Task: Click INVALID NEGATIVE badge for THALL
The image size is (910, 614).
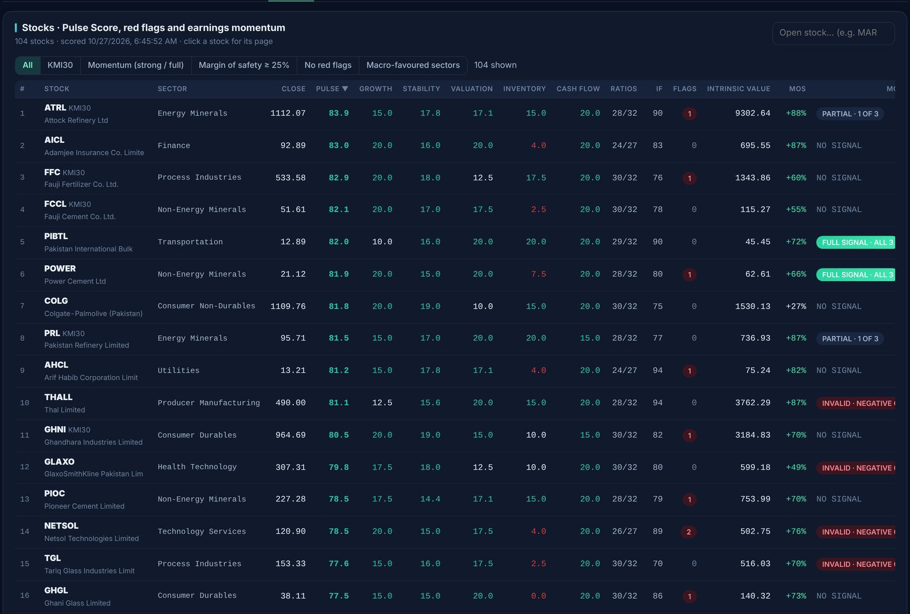Action: [x=855, y=403]
